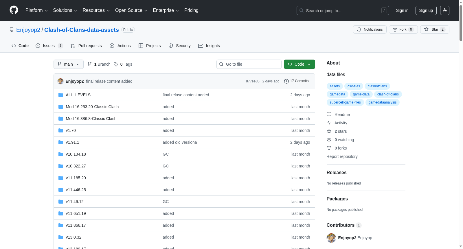Click the Pricing link
Screen dimensions: 463x249
pos(191,10)
